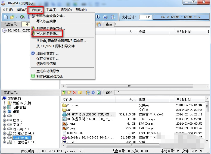Viewport: 211px width, 154px height.
Task: Click the folder icon left of upper 路径
Action: [x=99, y=24]
